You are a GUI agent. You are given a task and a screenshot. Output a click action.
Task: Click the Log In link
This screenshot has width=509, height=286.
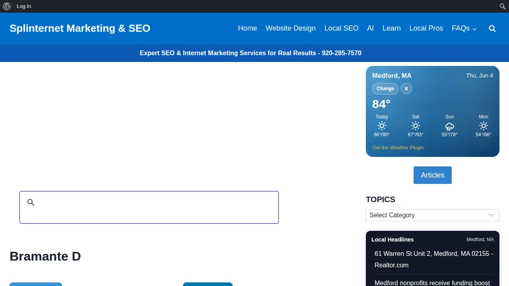click(24, 6)
